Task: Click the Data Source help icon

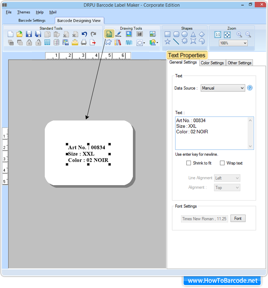Action: point(250,88)
